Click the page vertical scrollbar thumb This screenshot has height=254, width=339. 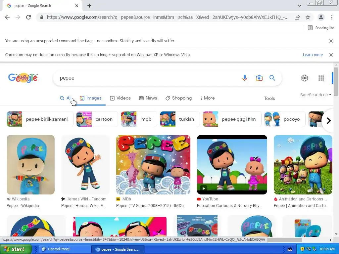tap(336, 82)
